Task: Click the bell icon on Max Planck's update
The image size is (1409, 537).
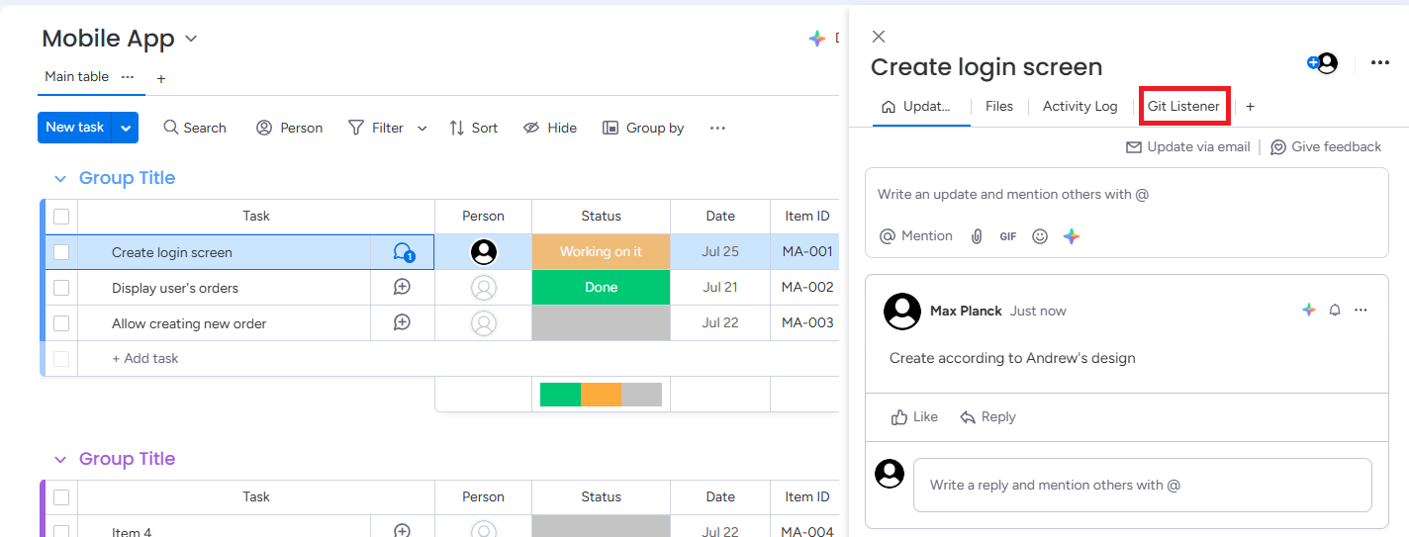Action: (1335, 311)
